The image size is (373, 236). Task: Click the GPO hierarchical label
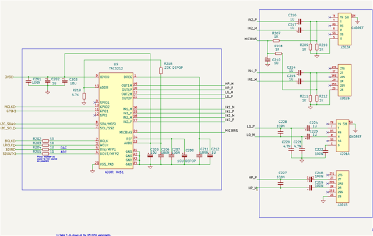(11, 111)
